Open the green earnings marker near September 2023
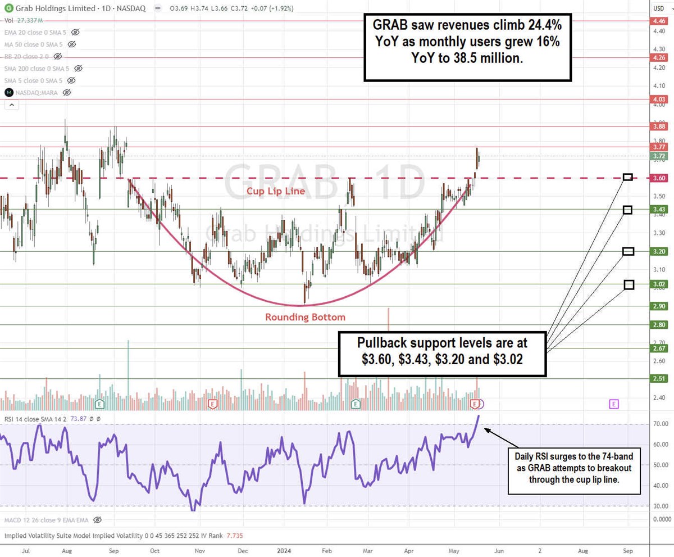The width and height of the screenshot is (674, 557). [x=100, y=404]
